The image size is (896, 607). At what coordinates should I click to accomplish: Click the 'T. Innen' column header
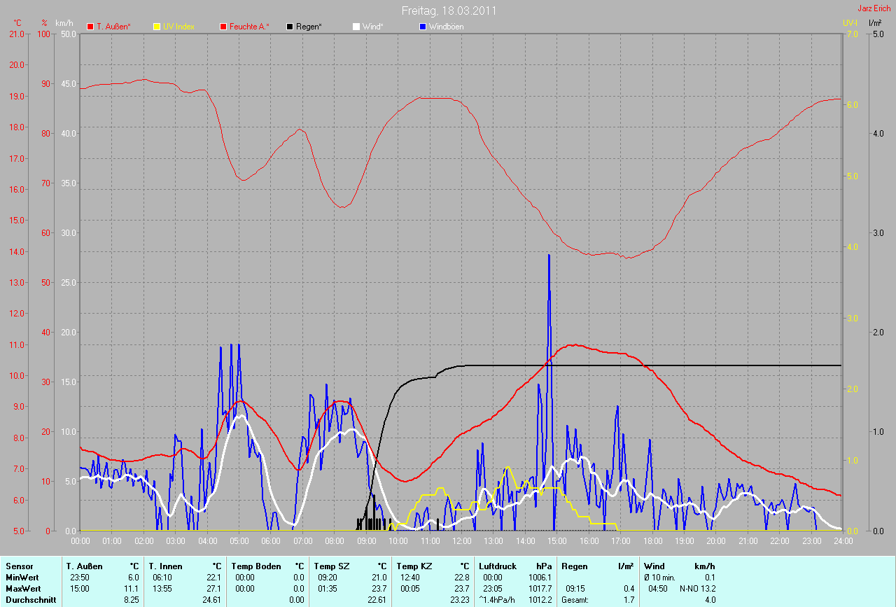click(165, 566)
